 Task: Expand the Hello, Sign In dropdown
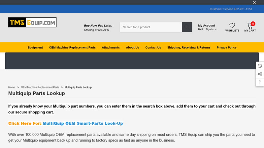(207, 29)
